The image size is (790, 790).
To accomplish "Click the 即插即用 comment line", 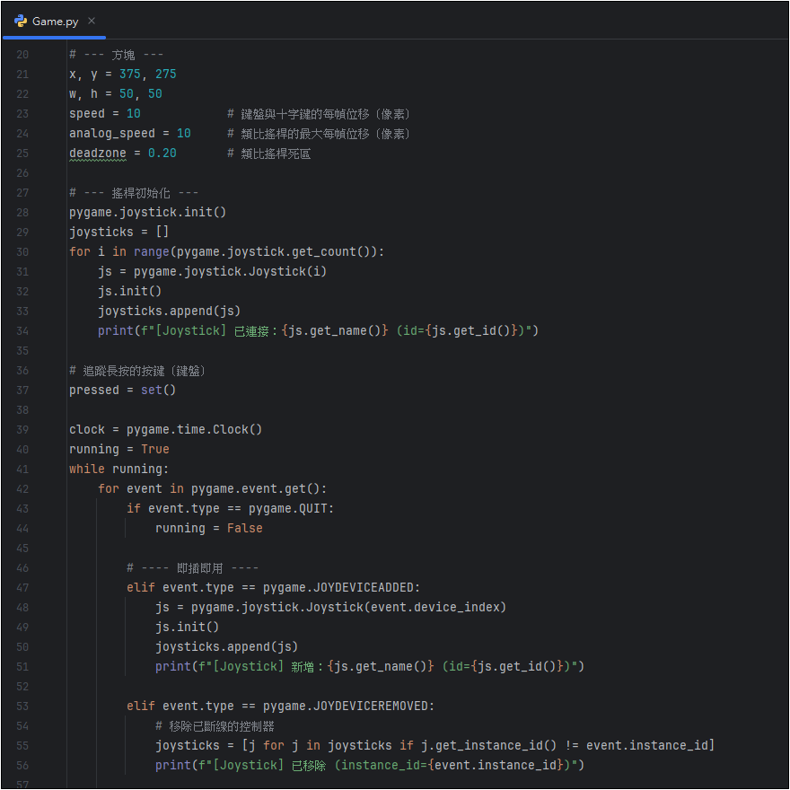I will coord(192,567).
